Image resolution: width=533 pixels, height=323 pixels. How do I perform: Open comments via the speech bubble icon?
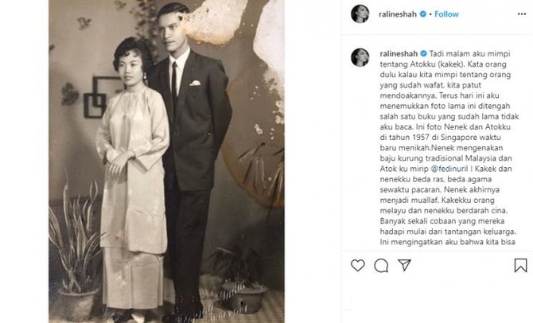point(381,266)
